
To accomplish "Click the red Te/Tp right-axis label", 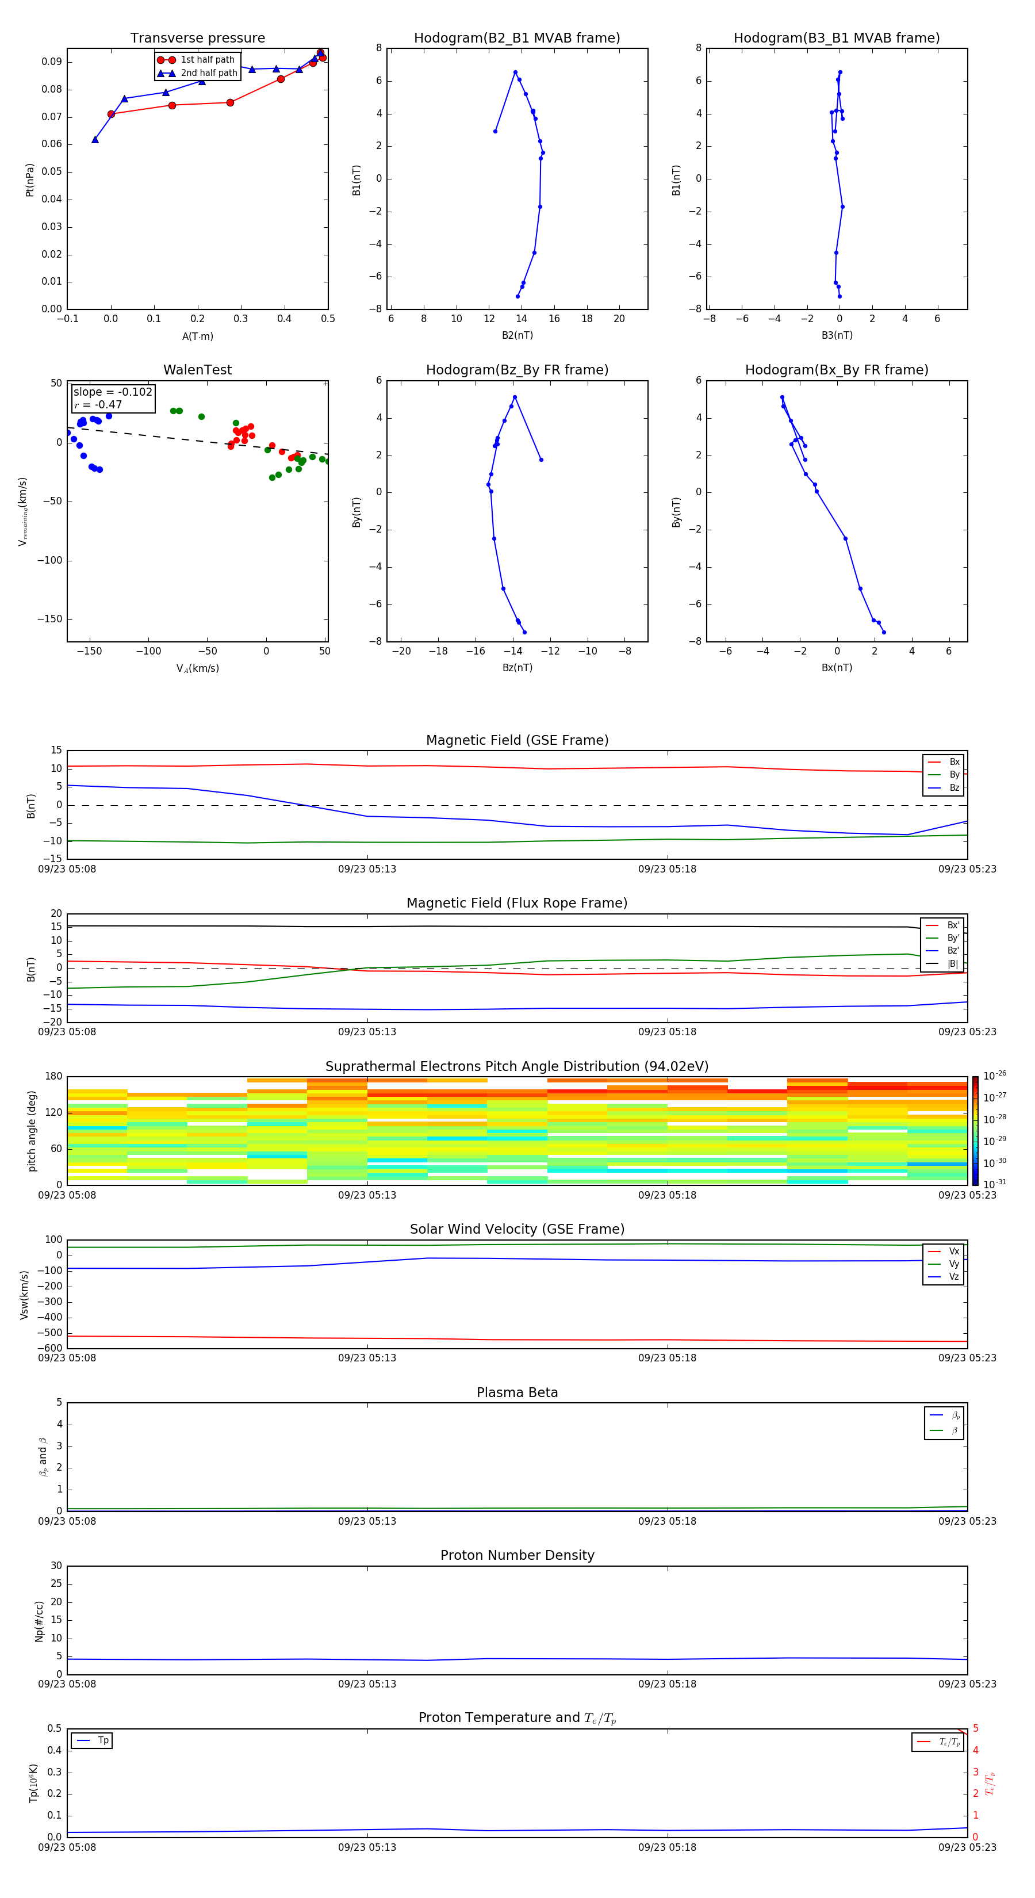I will coord(990,1784).
